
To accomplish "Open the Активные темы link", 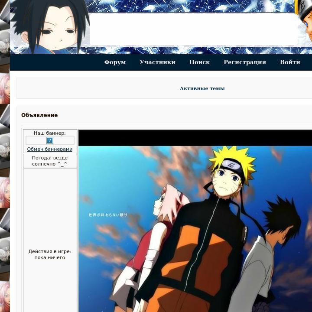I will (202, 88).
